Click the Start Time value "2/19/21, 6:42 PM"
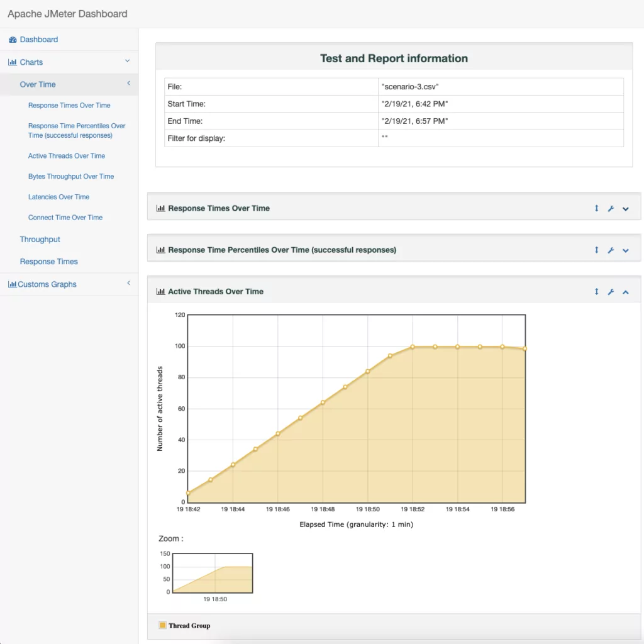 [414, 104]
